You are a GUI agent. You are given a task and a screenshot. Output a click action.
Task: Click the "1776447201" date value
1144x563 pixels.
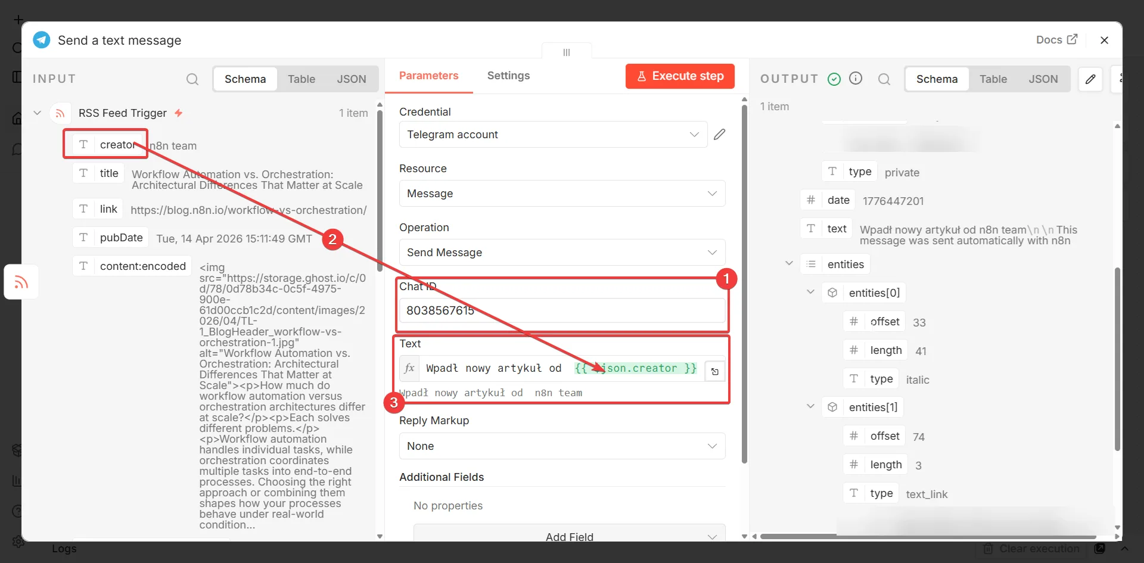pos(893,201)
